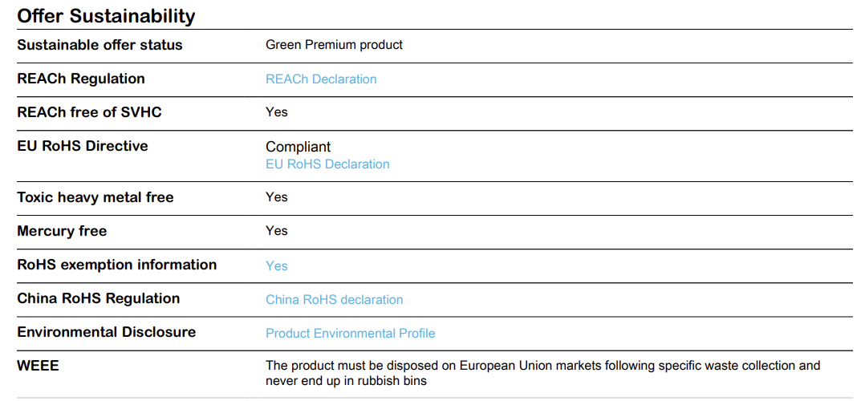The width and height of the screenshot is (865, 401).
Task: Click the RoHS exemption information label
Action: [x=117, y=264]
